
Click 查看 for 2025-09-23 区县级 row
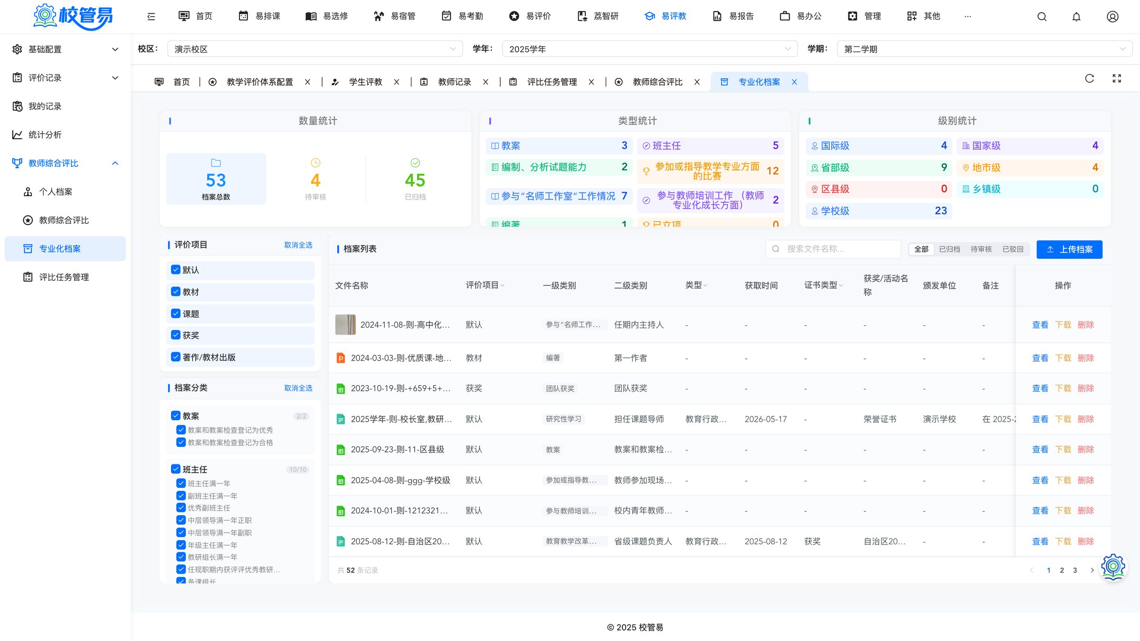click(x=1040, y=449)
